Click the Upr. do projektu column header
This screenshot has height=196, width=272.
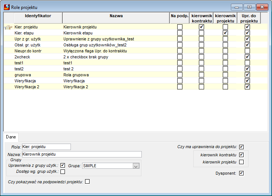tap(249, 18)
